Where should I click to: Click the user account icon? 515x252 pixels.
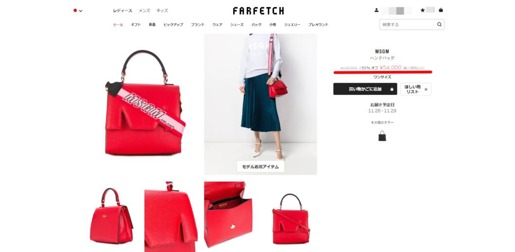(377, 10)
